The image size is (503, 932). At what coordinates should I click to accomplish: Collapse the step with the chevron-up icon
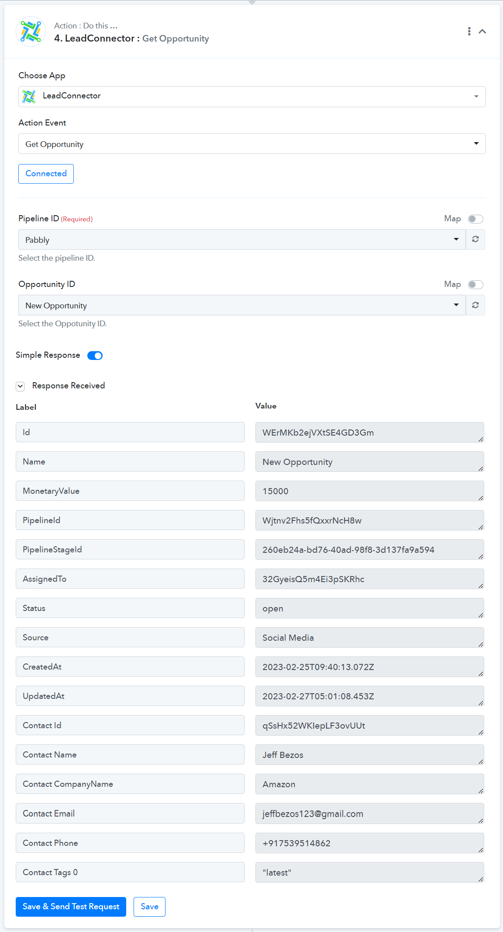(482, 31)
